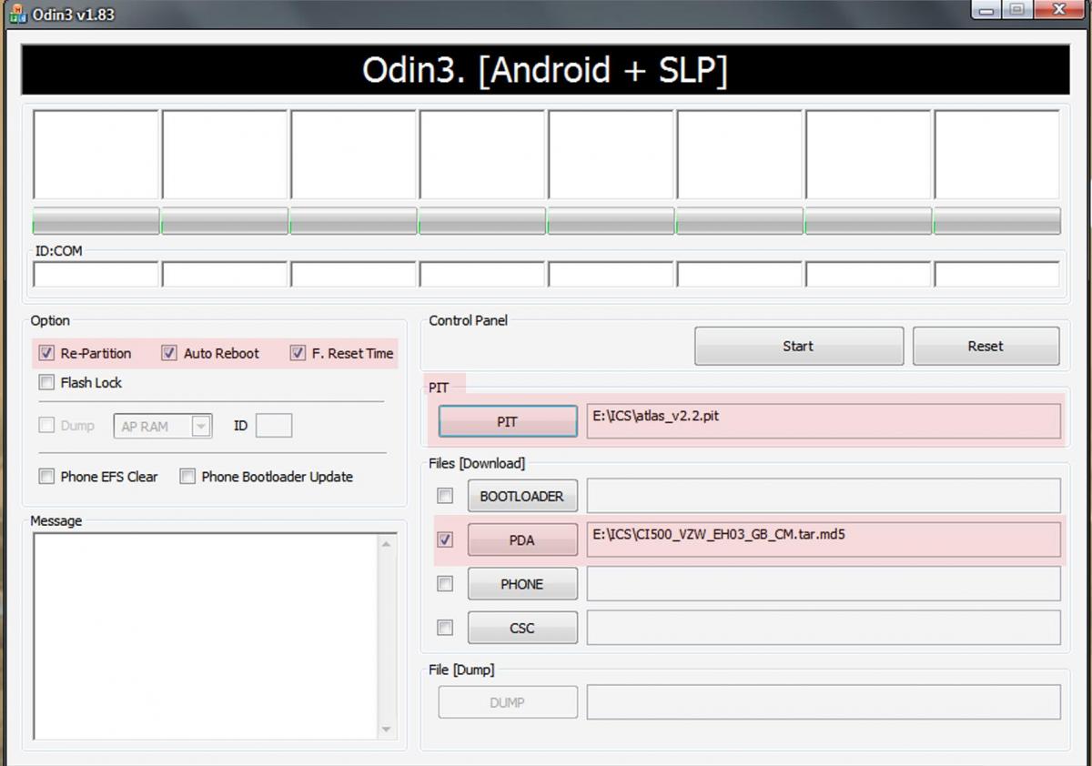
Task: Minimize the Odin3 window
Action: tap(986, 10)
